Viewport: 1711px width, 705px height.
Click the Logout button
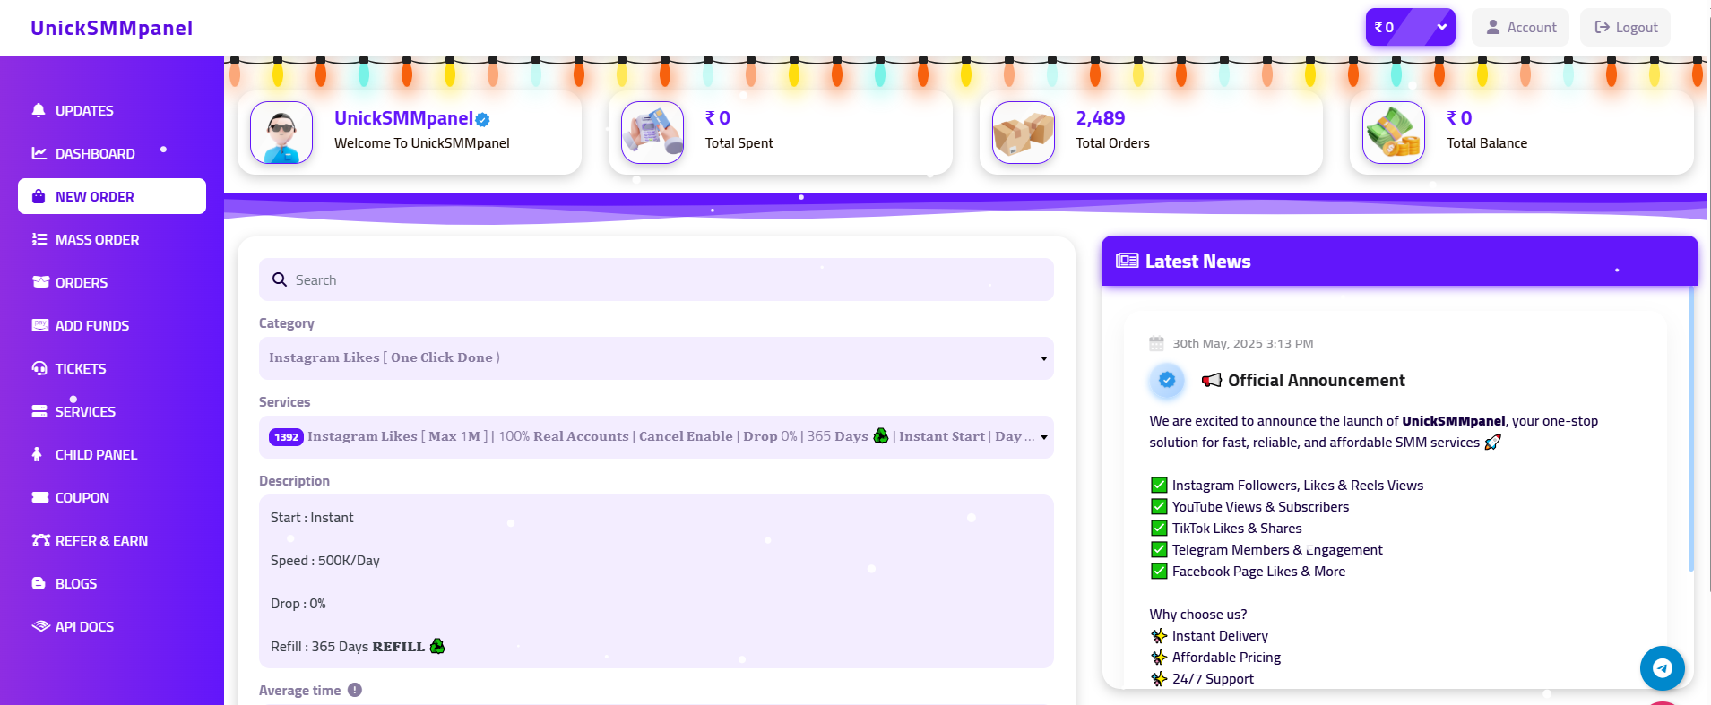click(x=1625, y=27)
